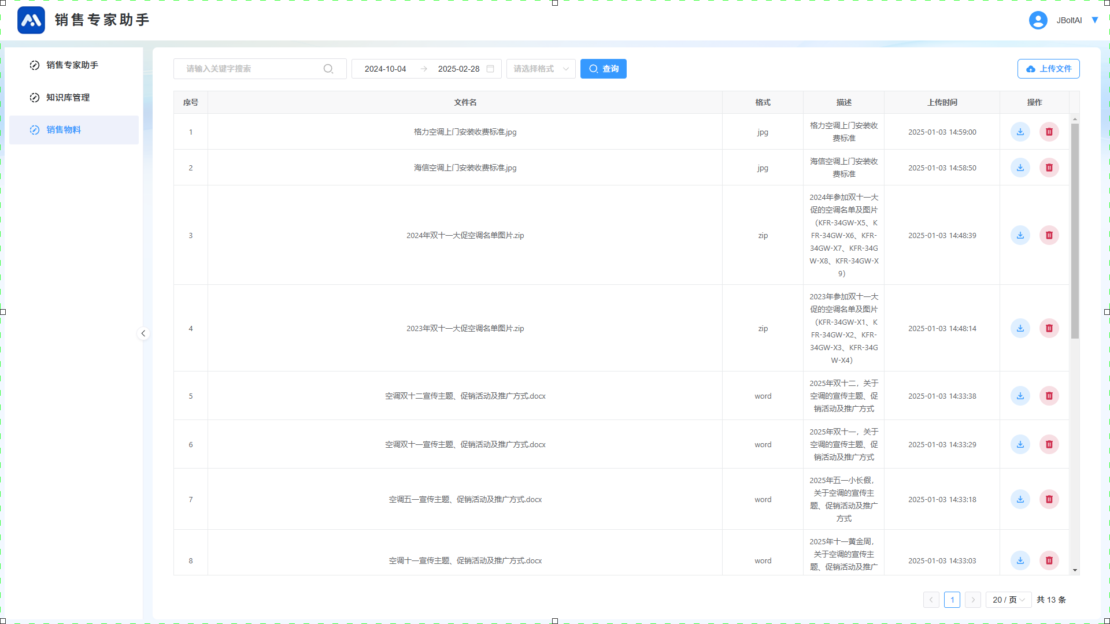The image size is (1110, 624).
Task: Click file name 2024年双十一大促空调名单图片.zip
Action: point(465,235)
